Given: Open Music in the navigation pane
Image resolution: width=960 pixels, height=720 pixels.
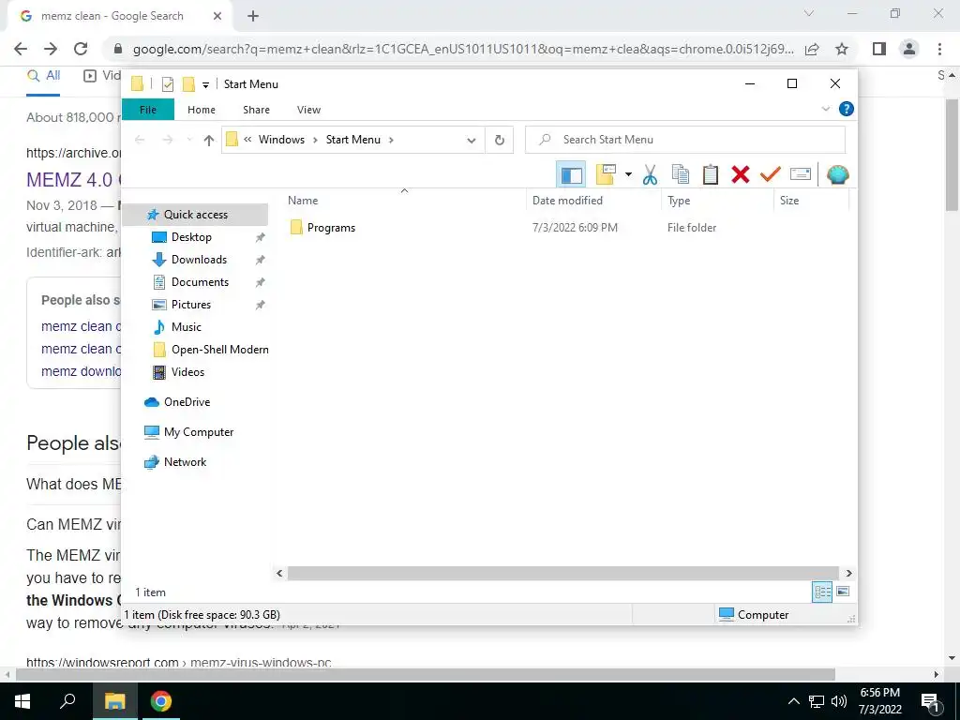Looking at the screenshot, I should click(187, 327).
